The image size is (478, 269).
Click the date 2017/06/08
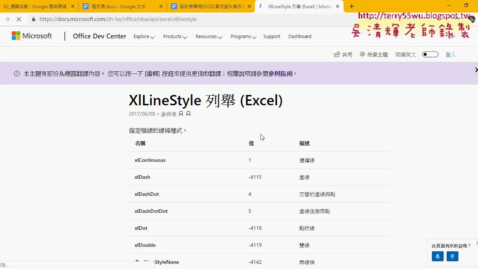[x=142, y=114]
